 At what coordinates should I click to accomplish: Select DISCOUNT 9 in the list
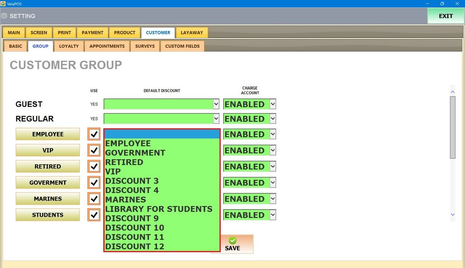pyautogui.click(x=162, y=218)
